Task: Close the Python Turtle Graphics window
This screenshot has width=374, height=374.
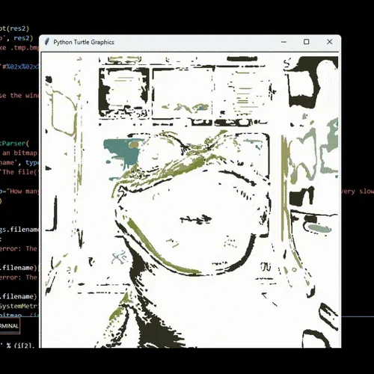Action: pos(329,42)
